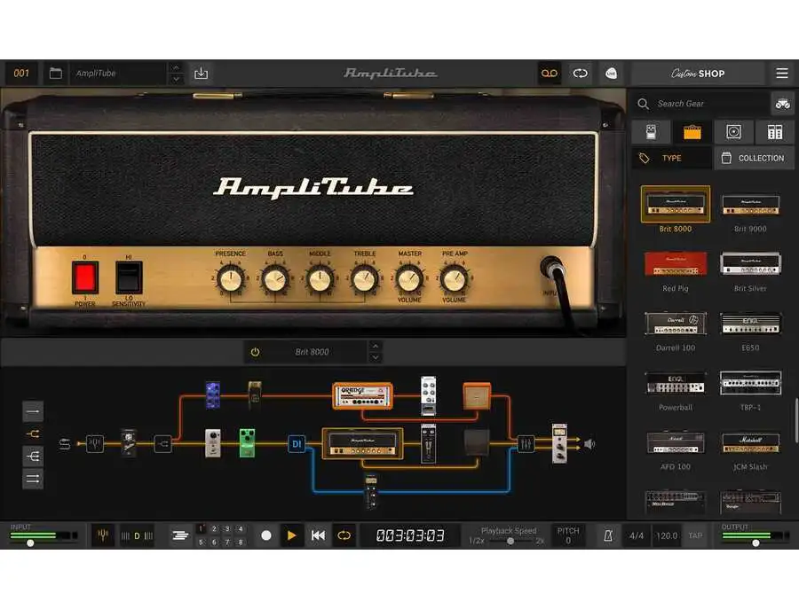Toggle the HI/LO SENSITIVITY switch
This screenshot has height=609, width=799.
(129, 277)
